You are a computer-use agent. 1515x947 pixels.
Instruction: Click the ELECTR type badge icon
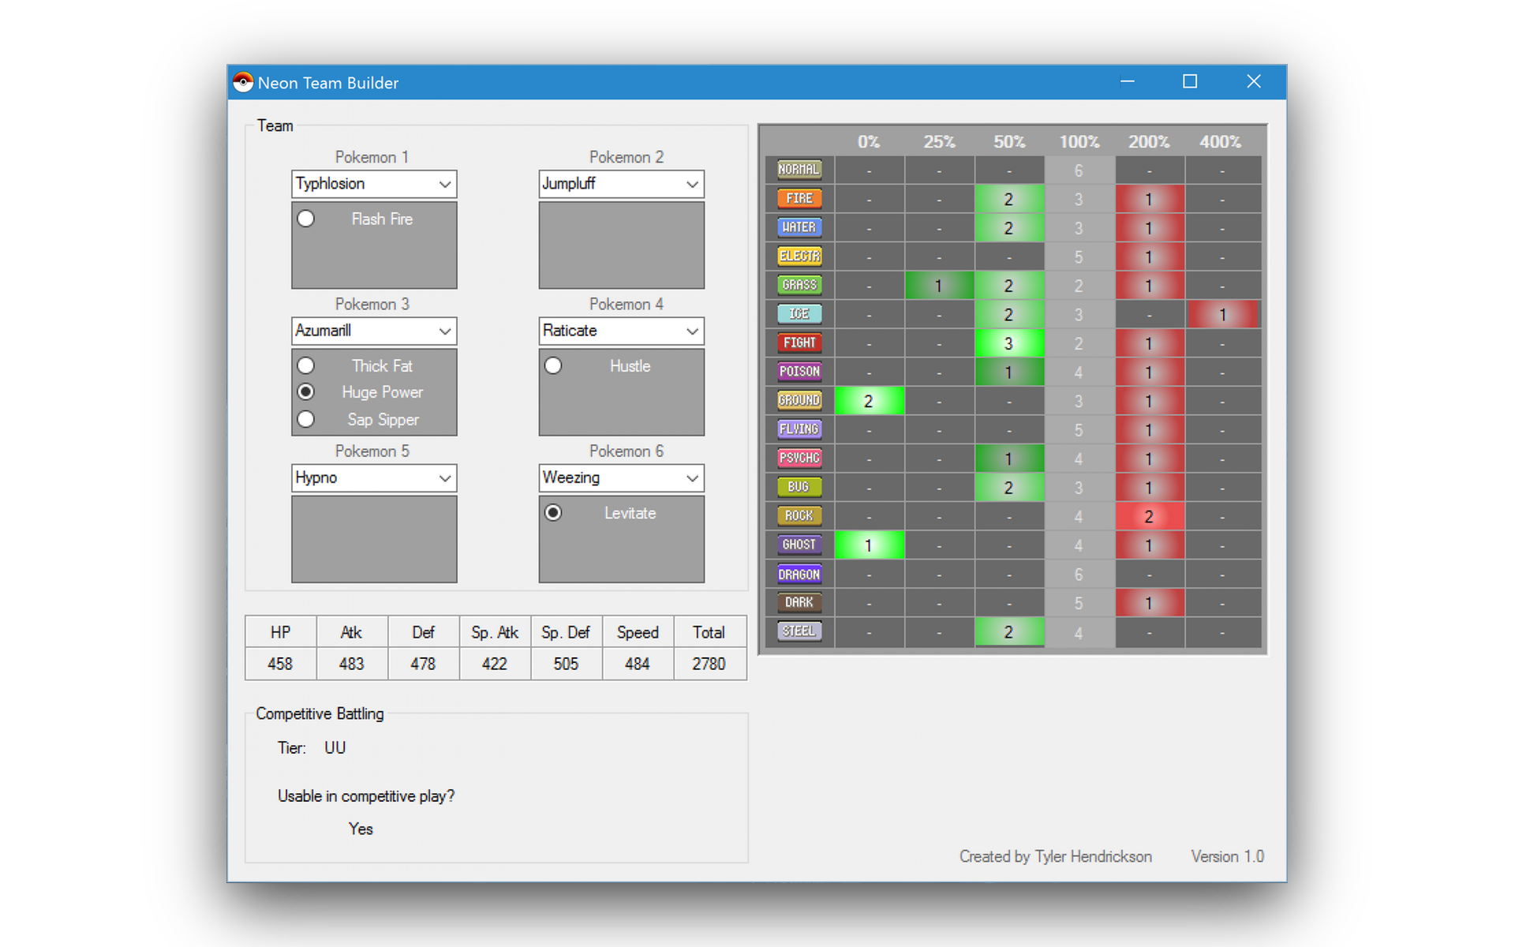(x=799, y=256)
